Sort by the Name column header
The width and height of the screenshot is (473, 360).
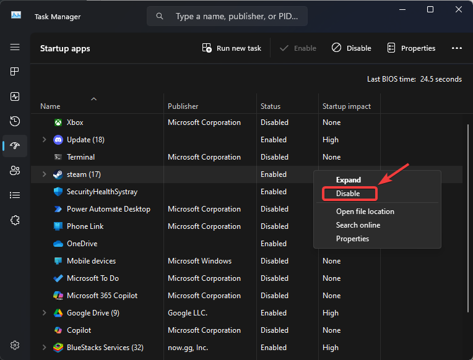[50, 106]
